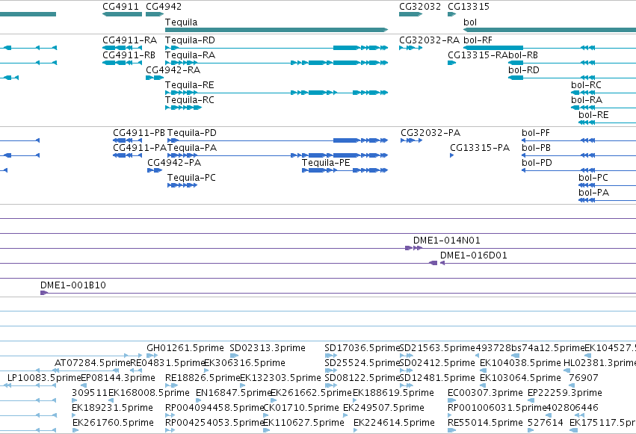Click the CK01710.5prime EST label

click(301, 408)
